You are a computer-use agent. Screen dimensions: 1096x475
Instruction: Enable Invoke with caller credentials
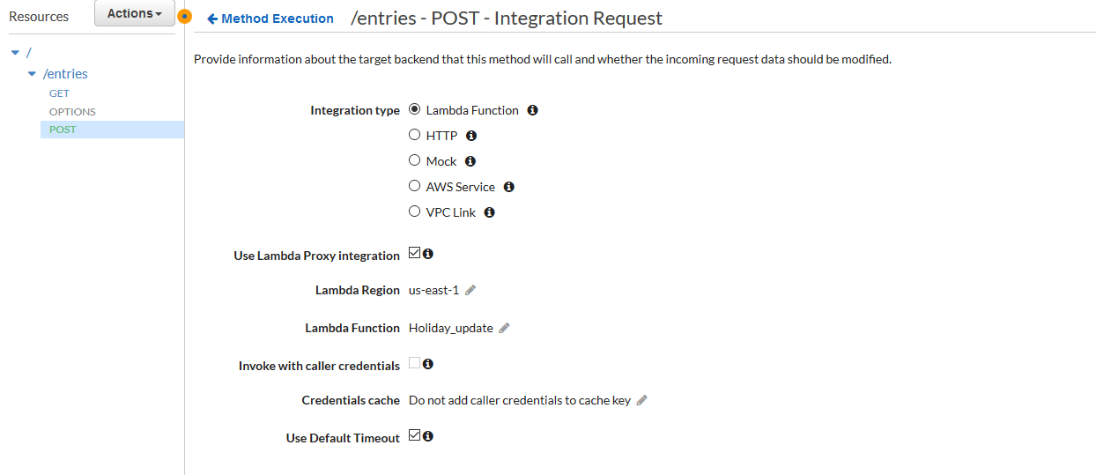pos(415,363)
